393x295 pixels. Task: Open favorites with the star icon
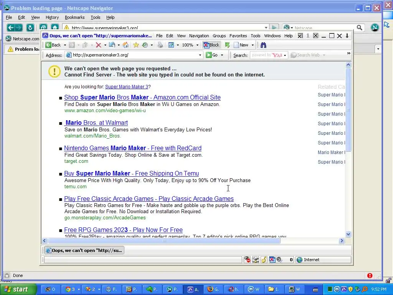click(x=136, y=45)
